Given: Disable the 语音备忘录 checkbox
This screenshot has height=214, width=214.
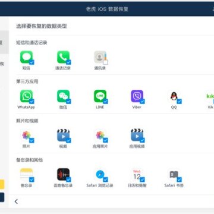Looking at the screenshot, I should point(68,180).
